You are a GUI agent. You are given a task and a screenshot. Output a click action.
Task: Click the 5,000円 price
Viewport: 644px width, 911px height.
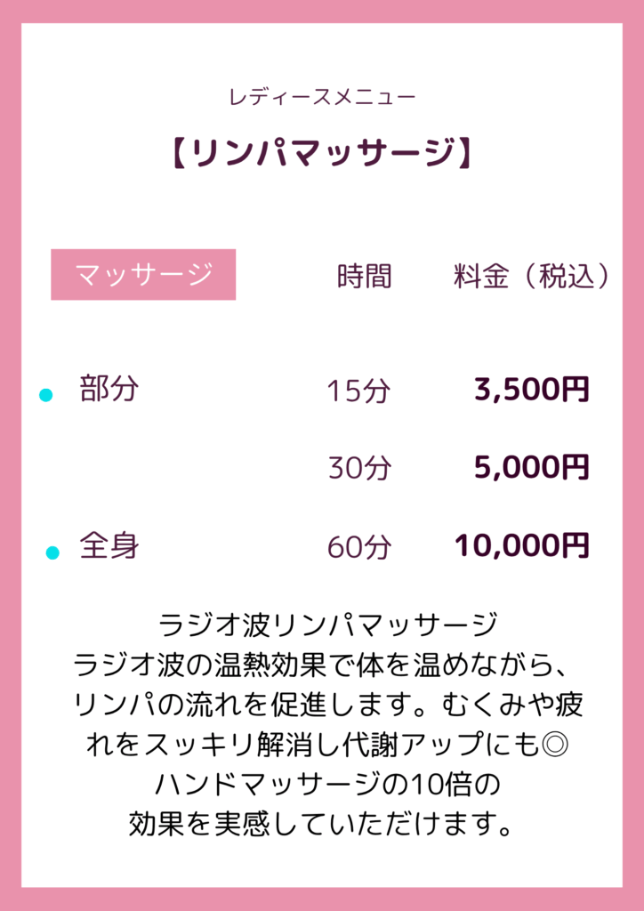532,467
